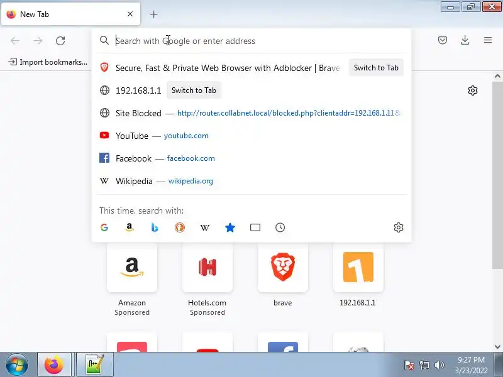Search this time with Google icon
The height and width of the screenshot is (377, 503).
[104, 227]
